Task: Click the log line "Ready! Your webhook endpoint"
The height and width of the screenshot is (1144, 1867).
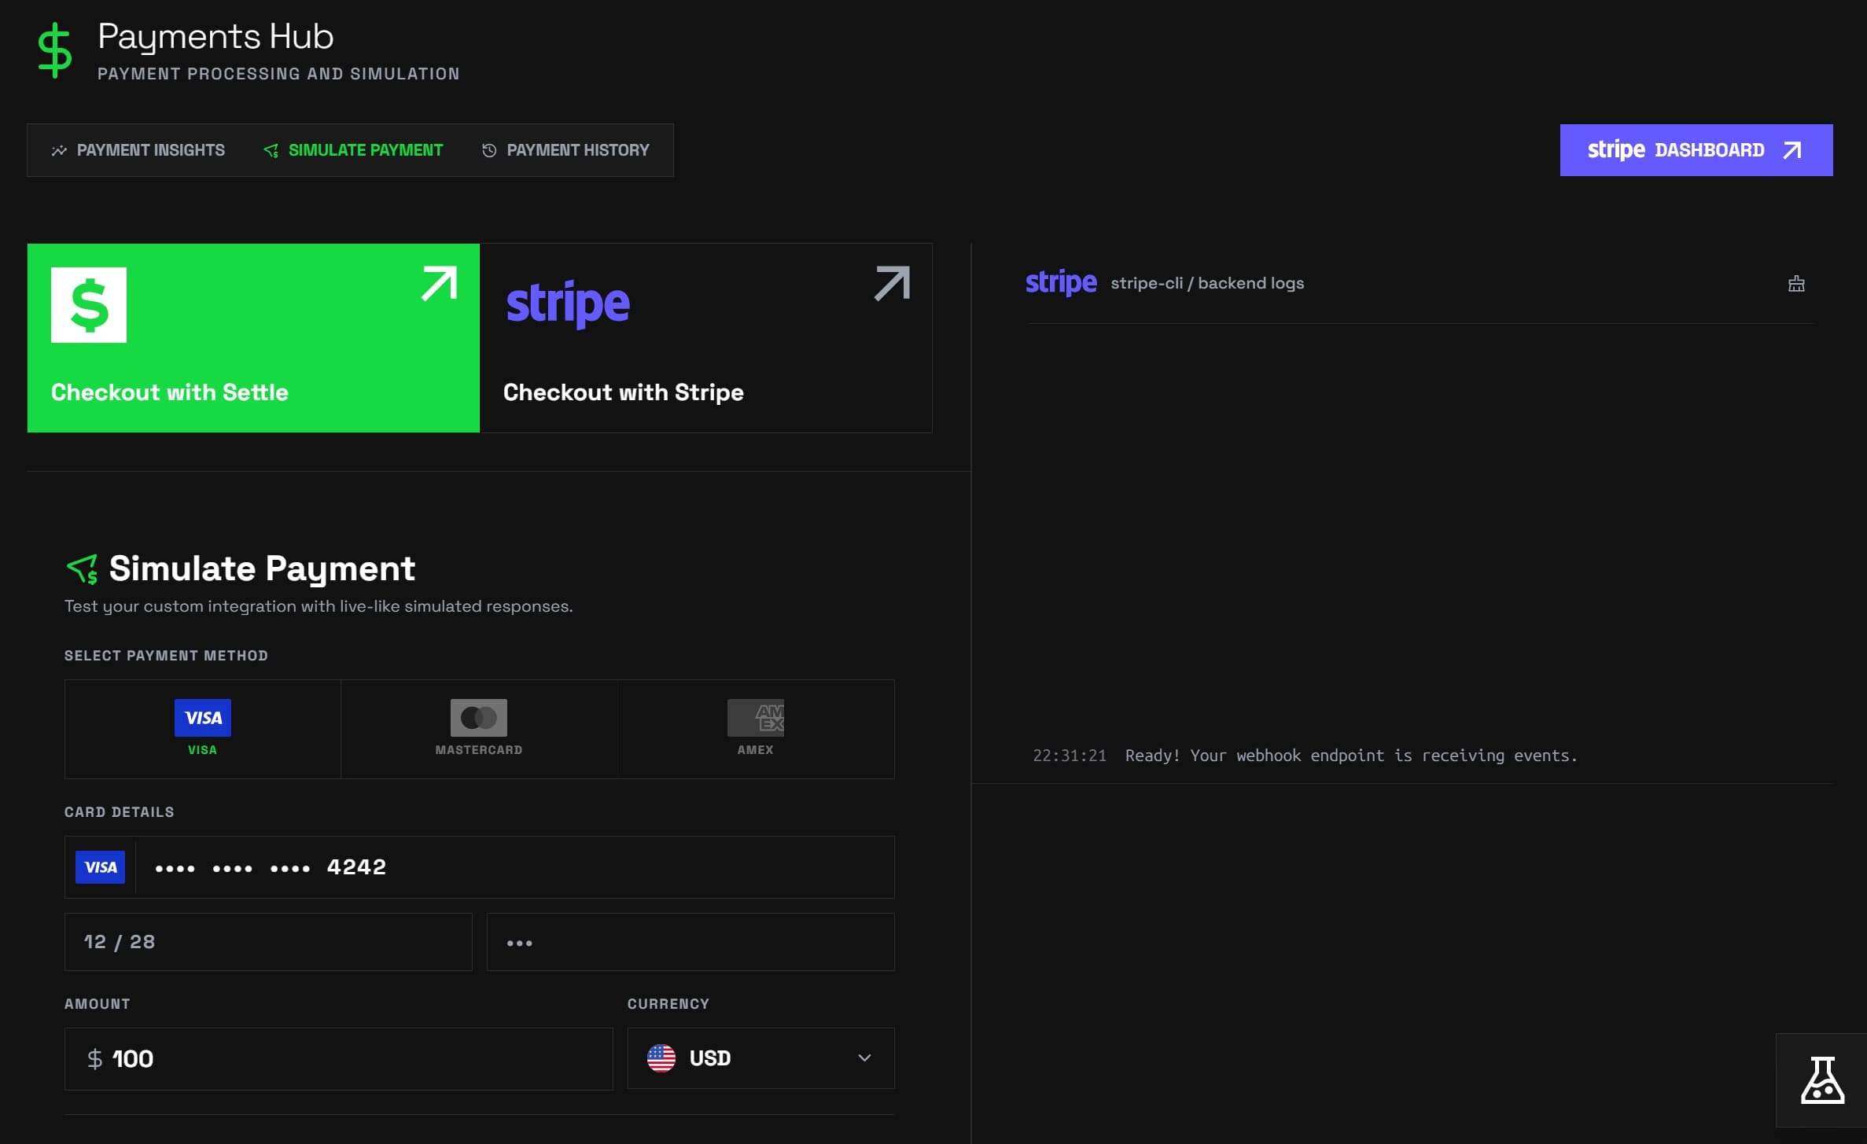Action: click(x=1351, y=756)
